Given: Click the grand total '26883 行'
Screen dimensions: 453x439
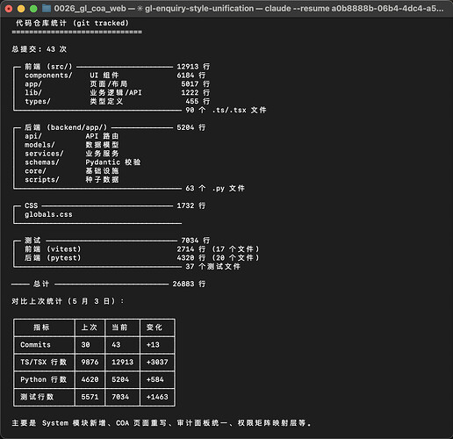Looking at the screenshot, I should click(x=189, y=284).
